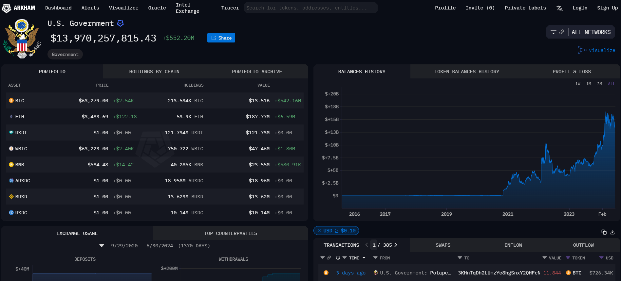The height and width of the screenshot is (281, 621).
Task: Switch to Top Counterparties tab
Action: click(x=231, y=233)
